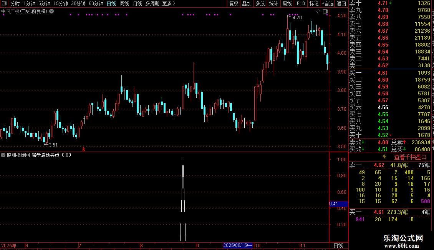
Task: Toggle the chart window split icon
Action: (x=325, y=12)
